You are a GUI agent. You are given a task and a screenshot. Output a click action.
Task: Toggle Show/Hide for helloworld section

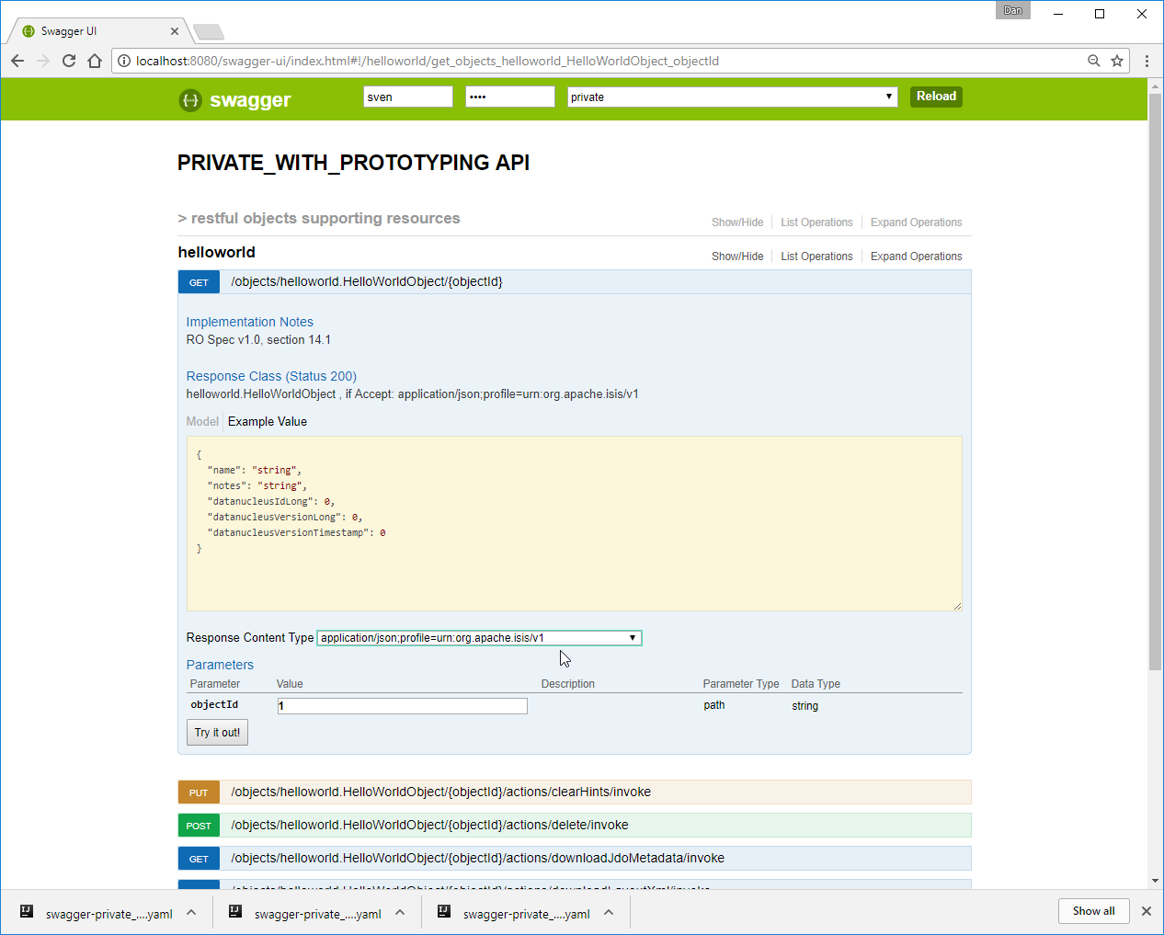pos(736,257)
